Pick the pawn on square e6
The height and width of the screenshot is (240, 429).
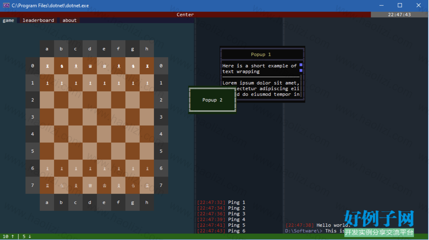[104, 168]
